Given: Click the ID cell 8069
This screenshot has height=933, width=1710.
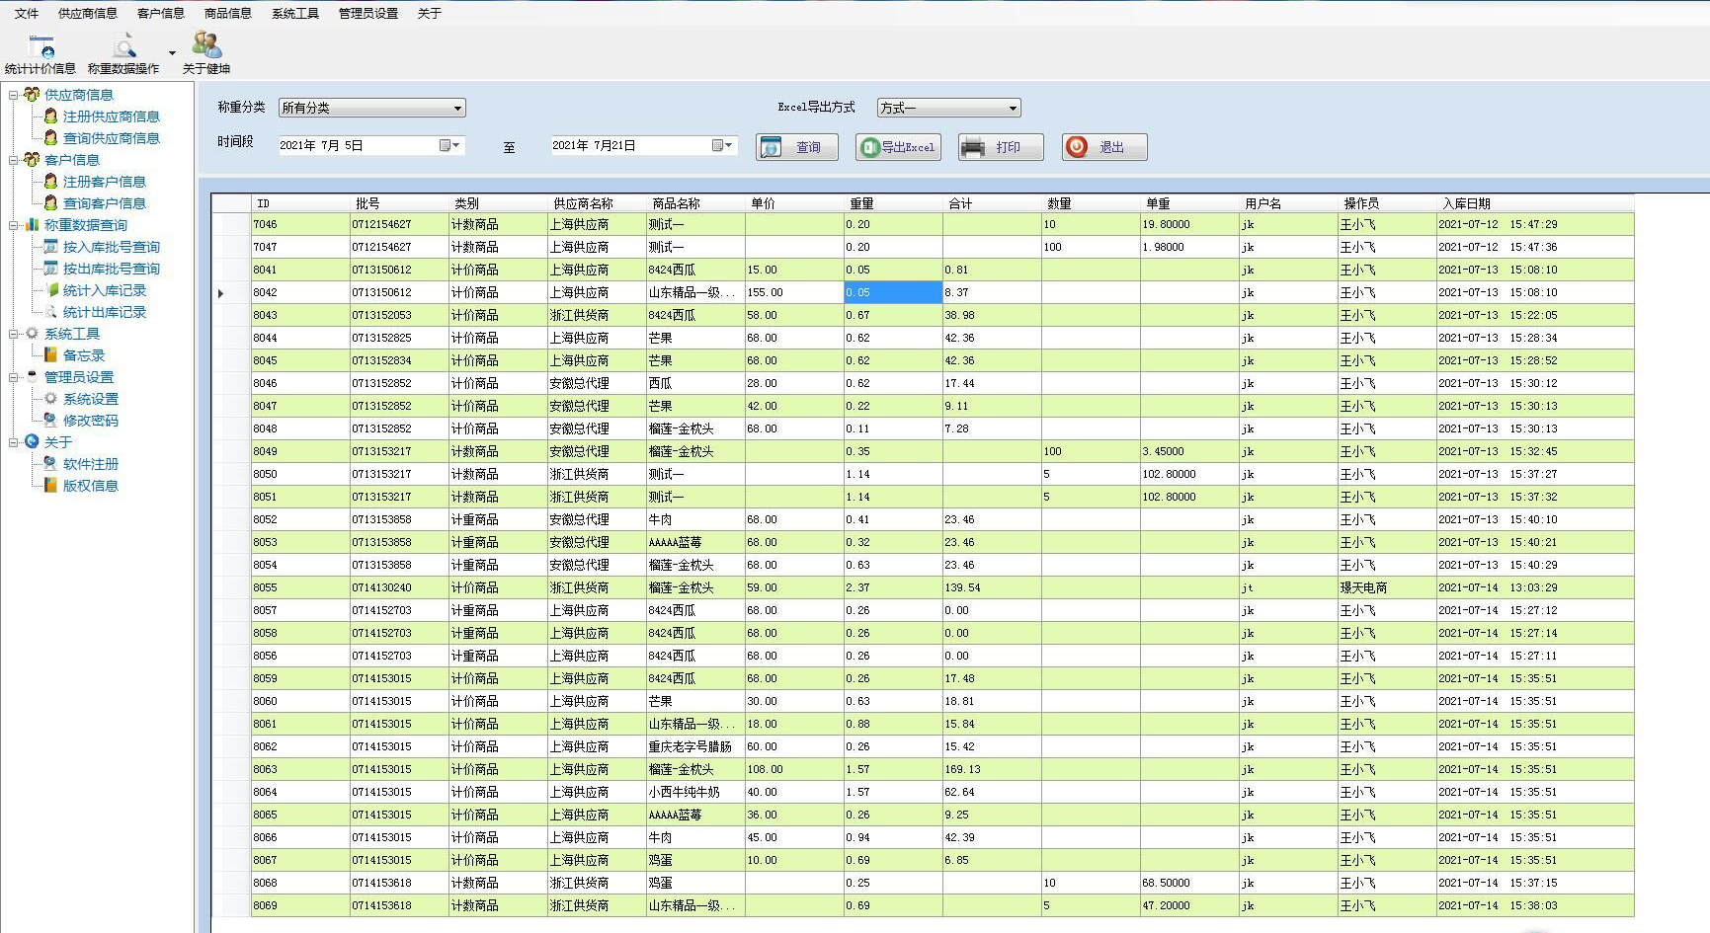Looking at the screenshot, I should pyautogui.click(x=300, y=906).
